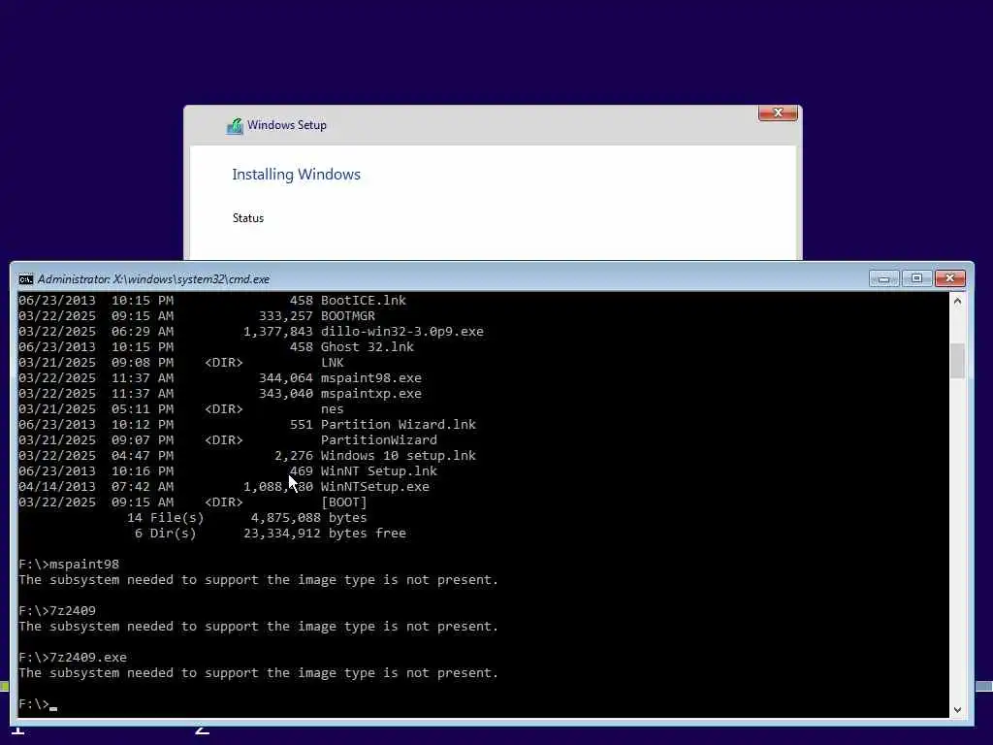Click the 'Status' label in Windows Setup
Viewport: 993px width, 745px height.
coord(247,218)
